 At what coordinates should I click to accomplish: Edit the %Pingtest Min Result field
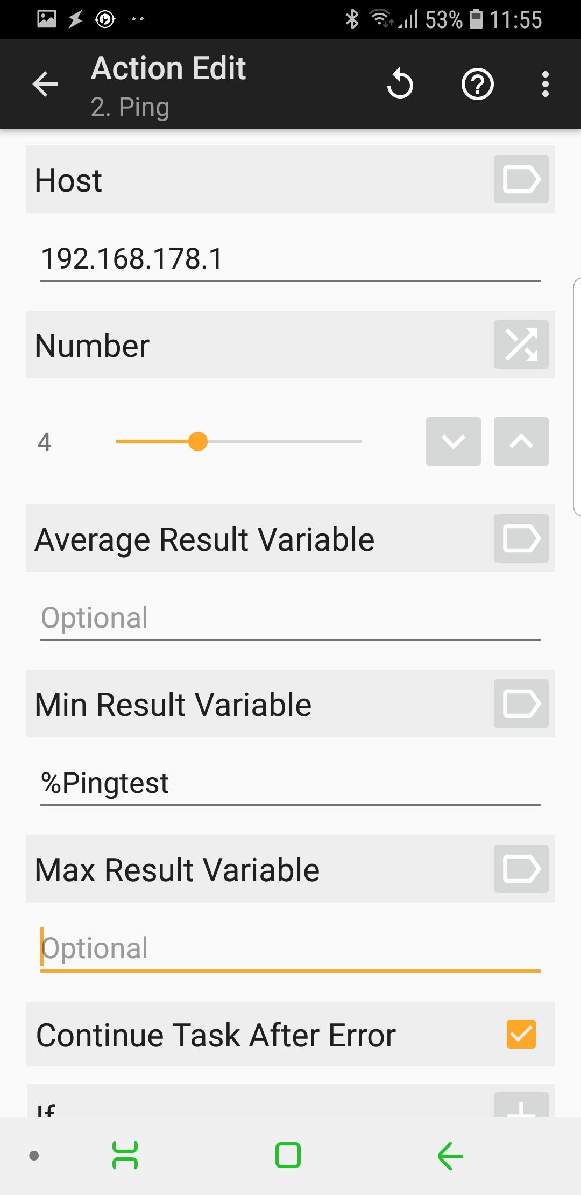tap(290, 783)
